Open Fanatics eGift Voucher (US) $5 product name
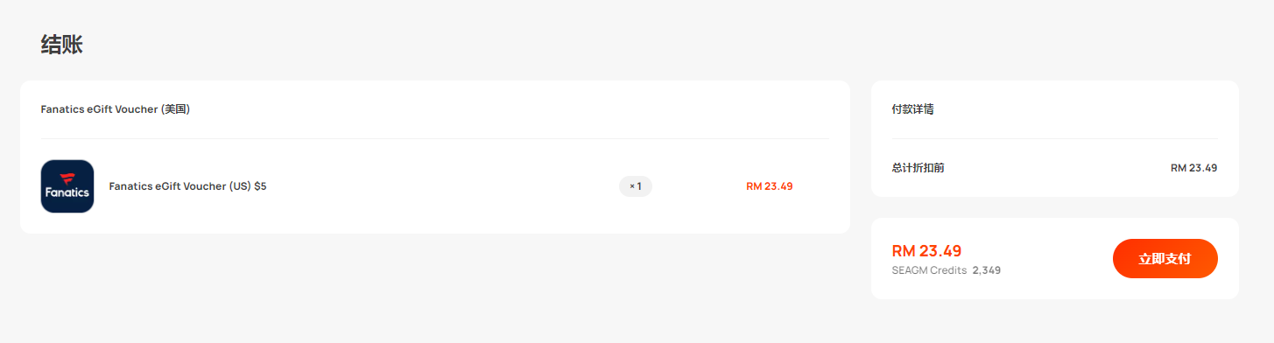1274x343 pixels. [x=187, y=186]
